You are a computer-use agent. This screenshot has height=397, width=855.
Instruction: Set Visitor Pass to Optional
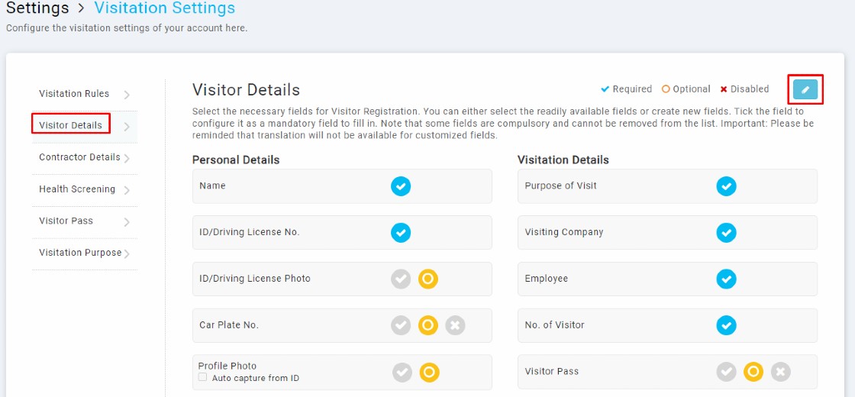(x=753, y=372)
